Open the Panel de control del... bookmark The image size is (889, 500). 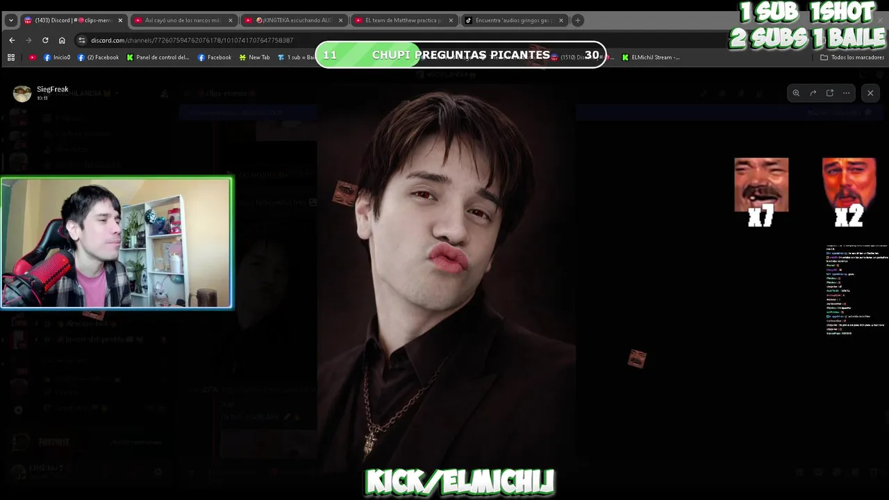[158, 58]
